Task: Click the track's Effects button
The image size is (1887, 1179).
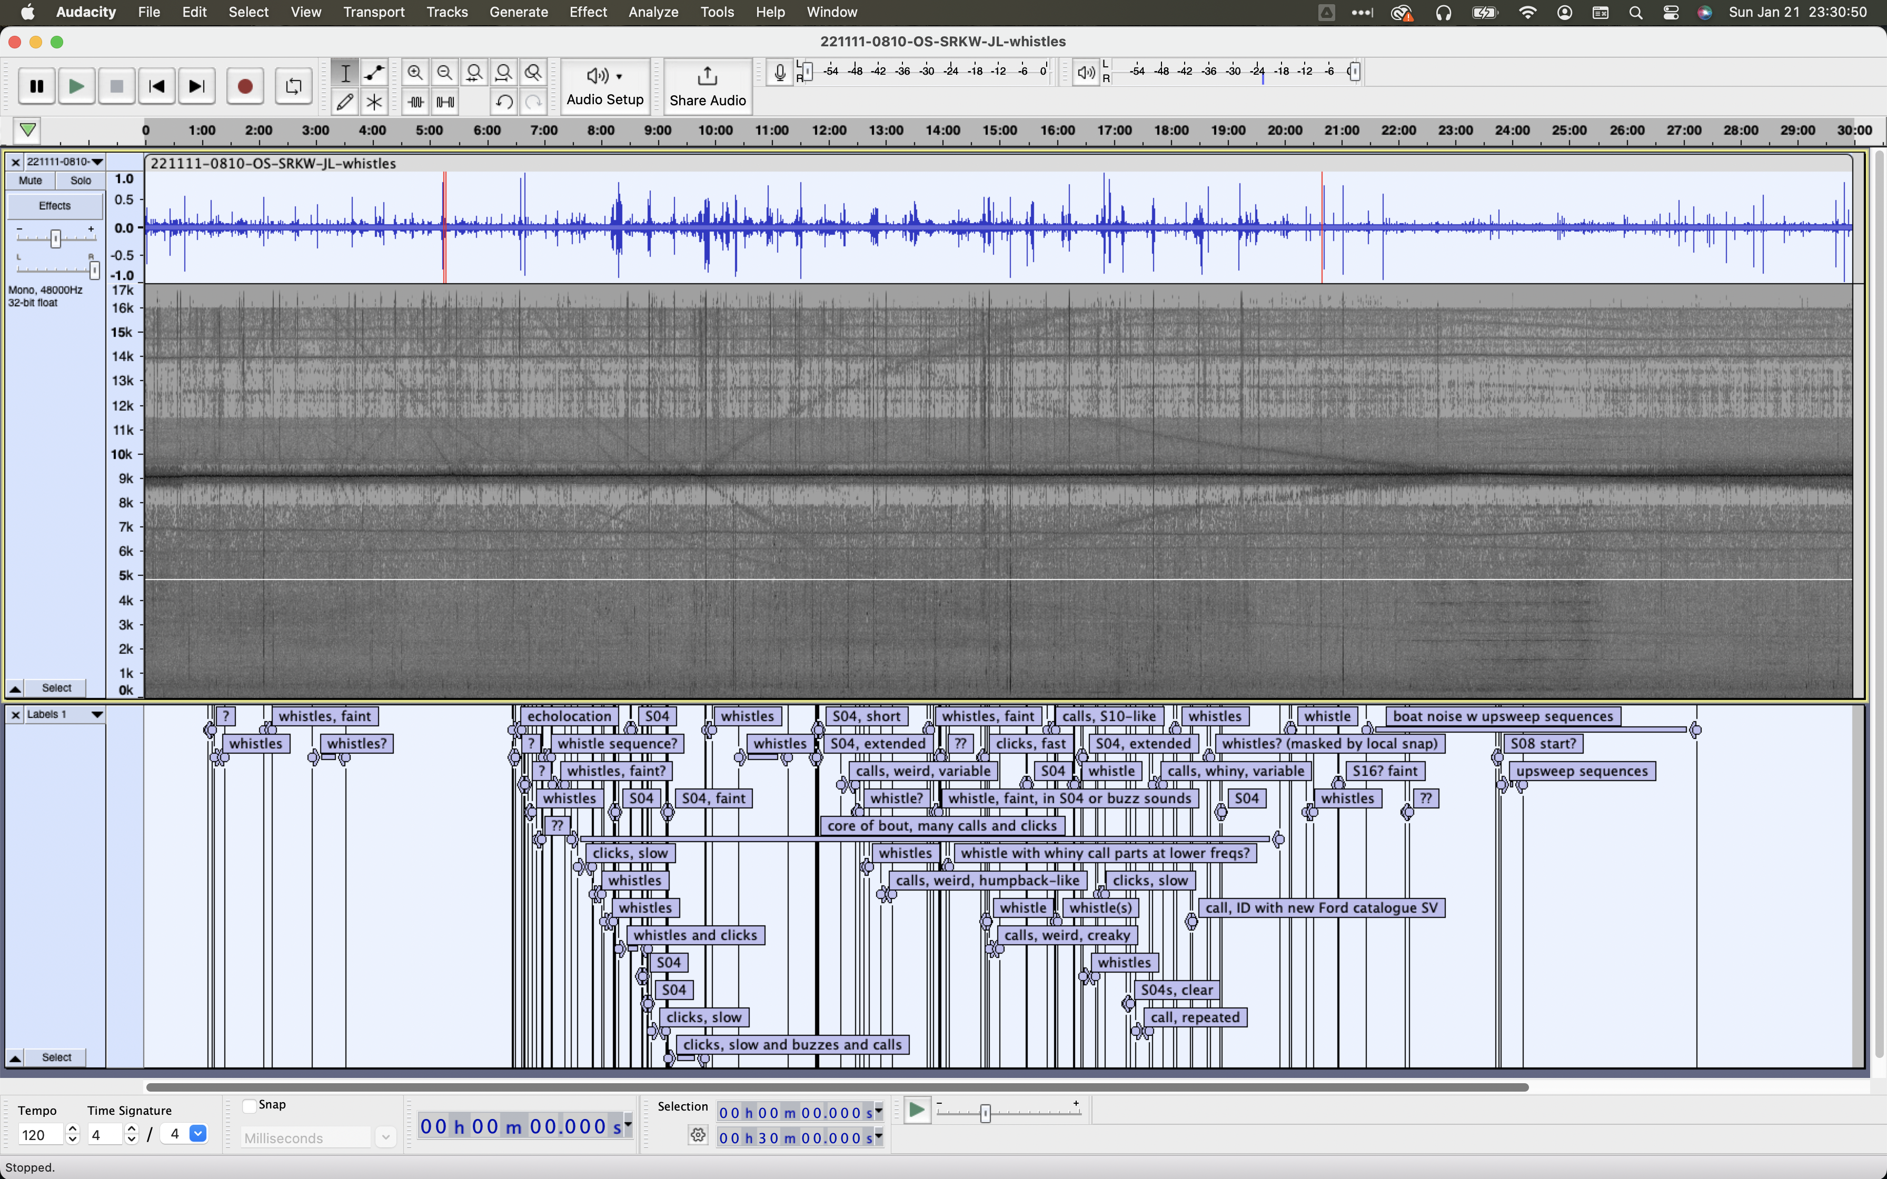Action: 55,206
